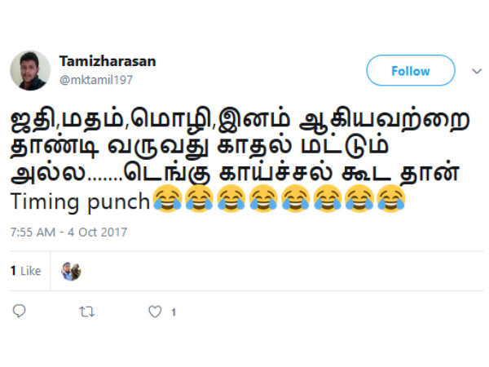Click the word ஆகியவற்றை ending the first line
489x367 pixels.
tap(384, 120)
